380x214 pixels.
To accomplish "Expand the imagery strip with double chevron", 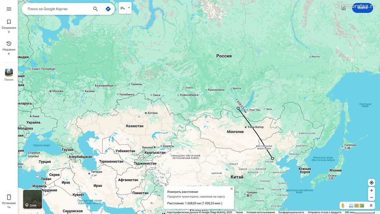I will point(371,205).
